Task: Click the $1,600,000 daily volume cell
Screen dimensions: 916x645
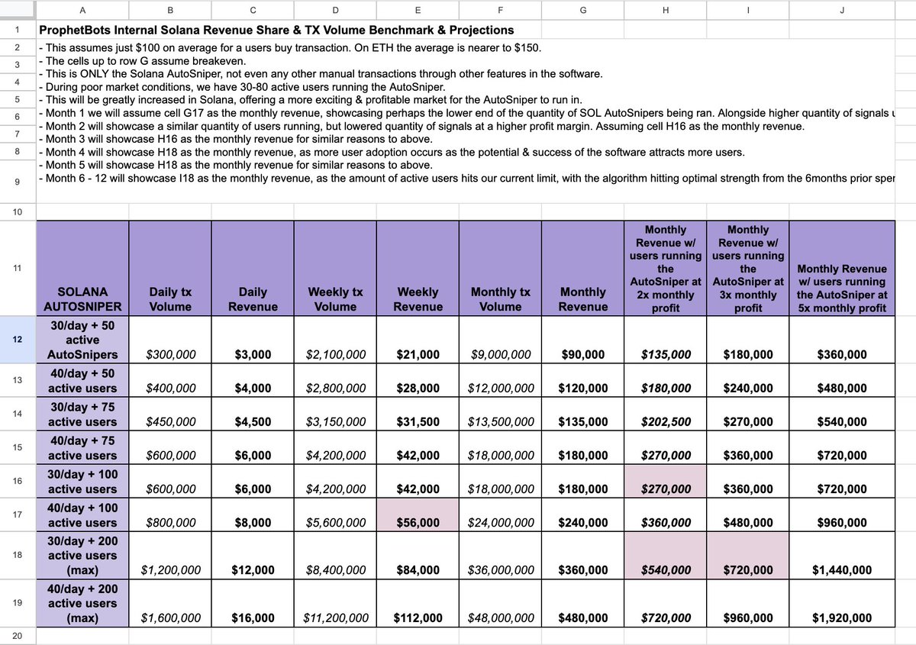Action: (x=169, y=604)
